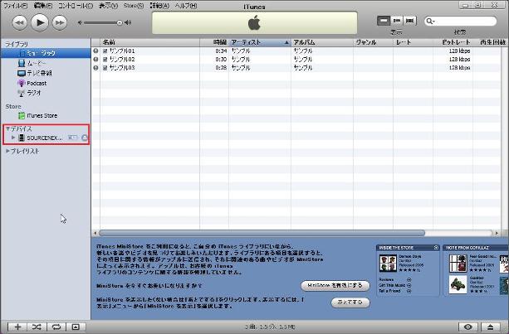Click the low-volume speaker icon
The width and height of the screenshot is (509, 334).
coord(80,22)
